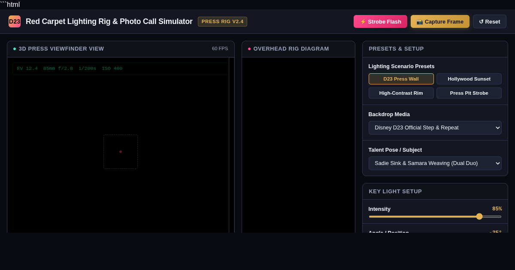Click the EV 12.4 camera readout bar
The width and height of the screenshot is (515, 270).
tap(121, 69)
